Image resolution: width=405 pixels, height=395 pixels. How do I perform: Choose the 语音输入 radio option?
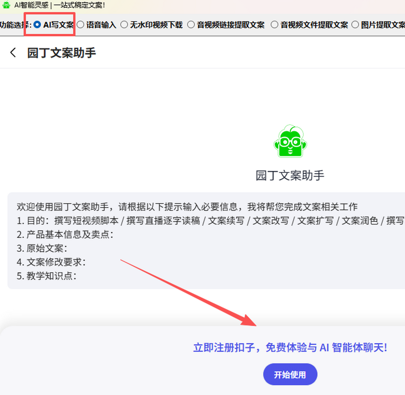tap(81, 25)
